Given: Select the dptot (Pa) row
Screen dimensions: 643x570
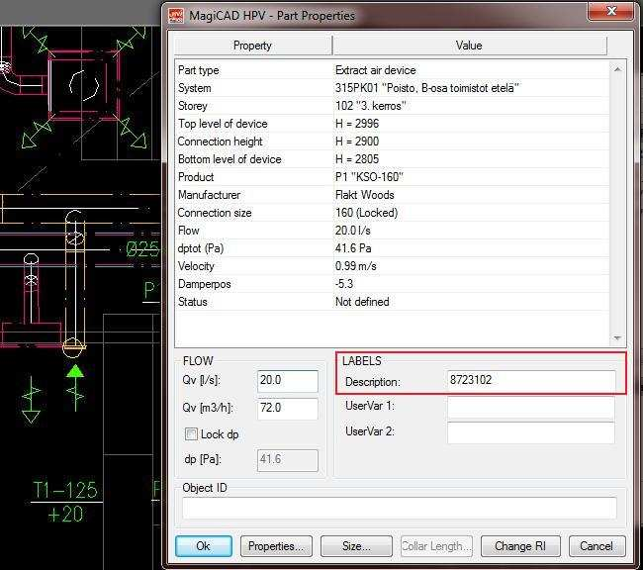Looking at the screenshot, I should [393, 248].
